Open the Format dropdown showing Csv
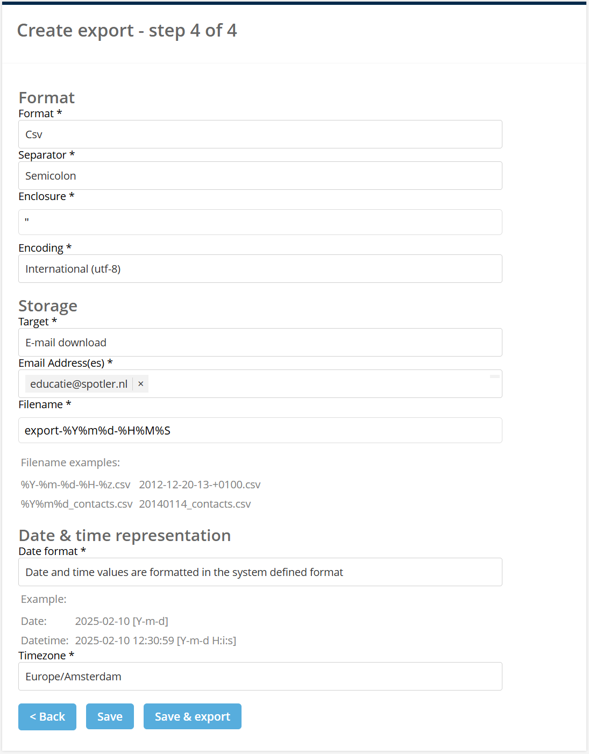 (260, 134)
